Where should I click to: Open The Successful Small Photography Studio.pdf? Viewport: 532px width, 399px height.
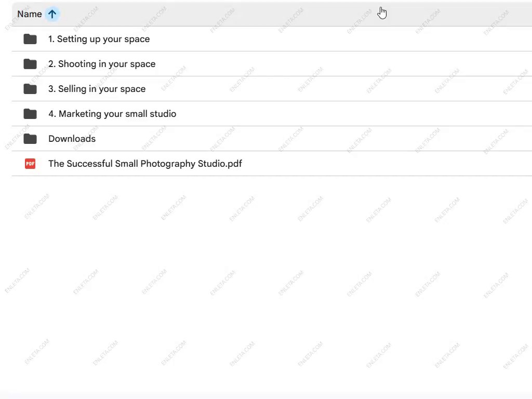[145, 164]
